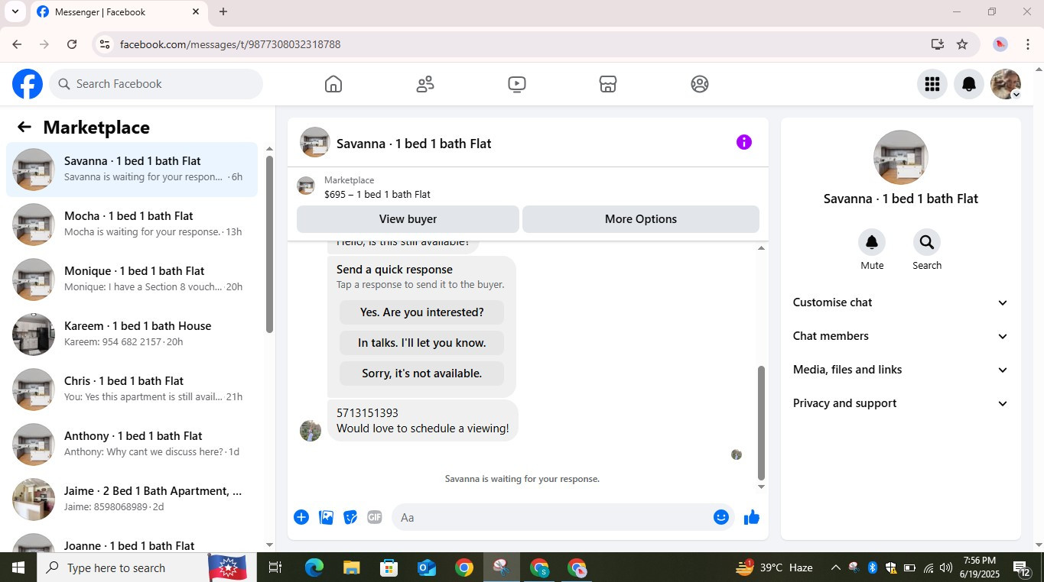This screenshot has height=582, width=1044.
Task: Open Outlook from taskbar
Action: tap(426, 567)
